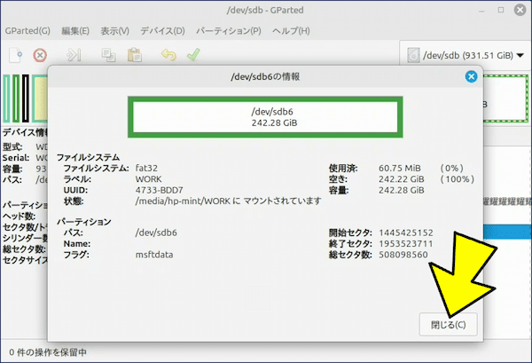Click the green apply operations checkmark
The image size is (532, 363).
point(192,55)
